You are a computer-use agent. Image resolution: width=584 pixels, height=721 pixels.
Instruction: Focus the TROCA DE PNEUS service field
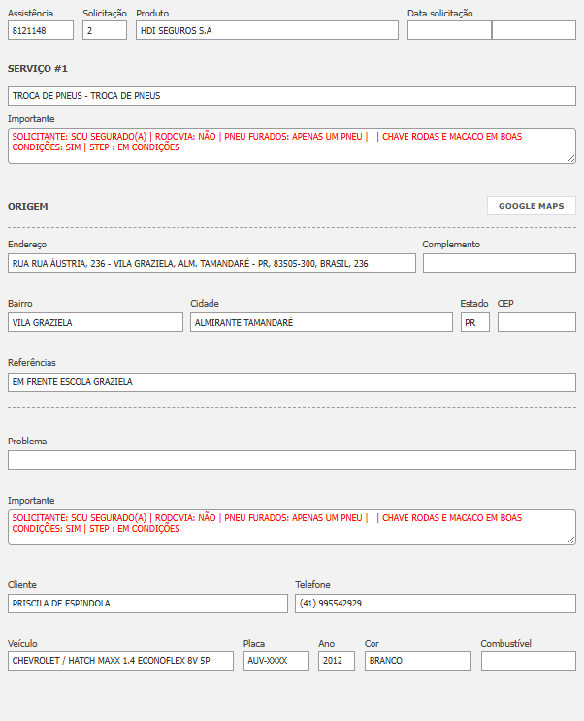tap(291, 96)
